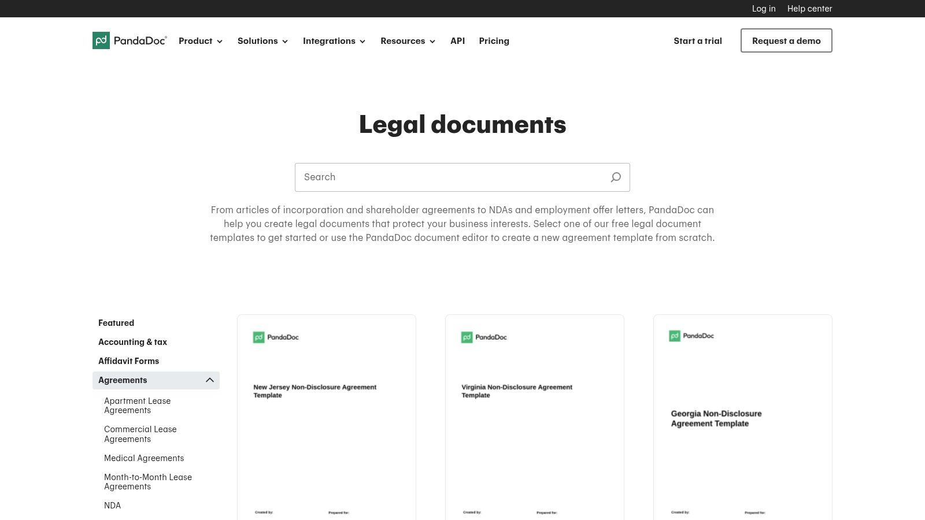925x520 pixels.
Task: Click the chevron next to Integrations
Action: pyautogui.click(x=363, y=41)
